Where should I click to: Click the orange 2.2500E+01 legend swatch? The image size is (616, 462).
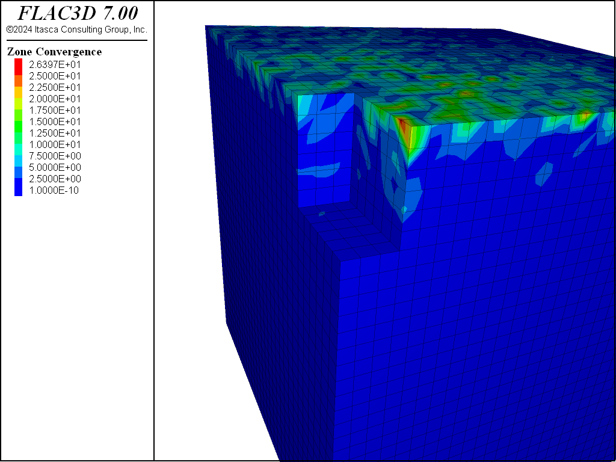coord(19,81)
